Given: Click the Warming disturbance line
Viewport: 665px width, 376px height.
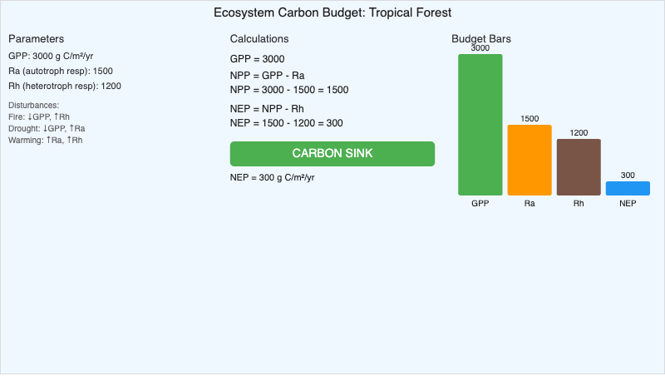Looking at the screenshot, I should point(46,141).
